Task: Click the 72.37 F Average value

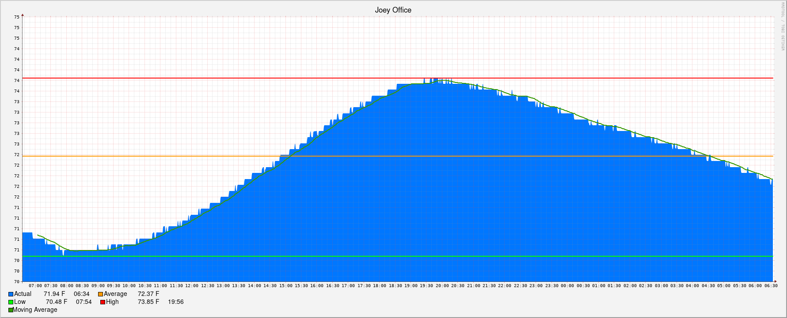Action: 148,294
